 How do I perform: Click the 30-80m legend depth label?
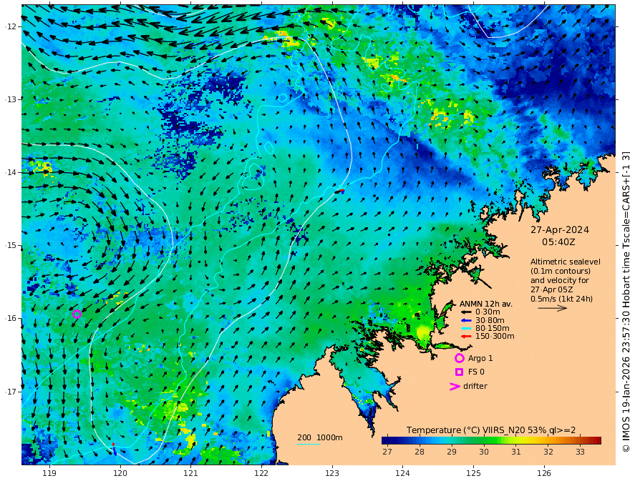pyautogui.click(x=490, y=320)
